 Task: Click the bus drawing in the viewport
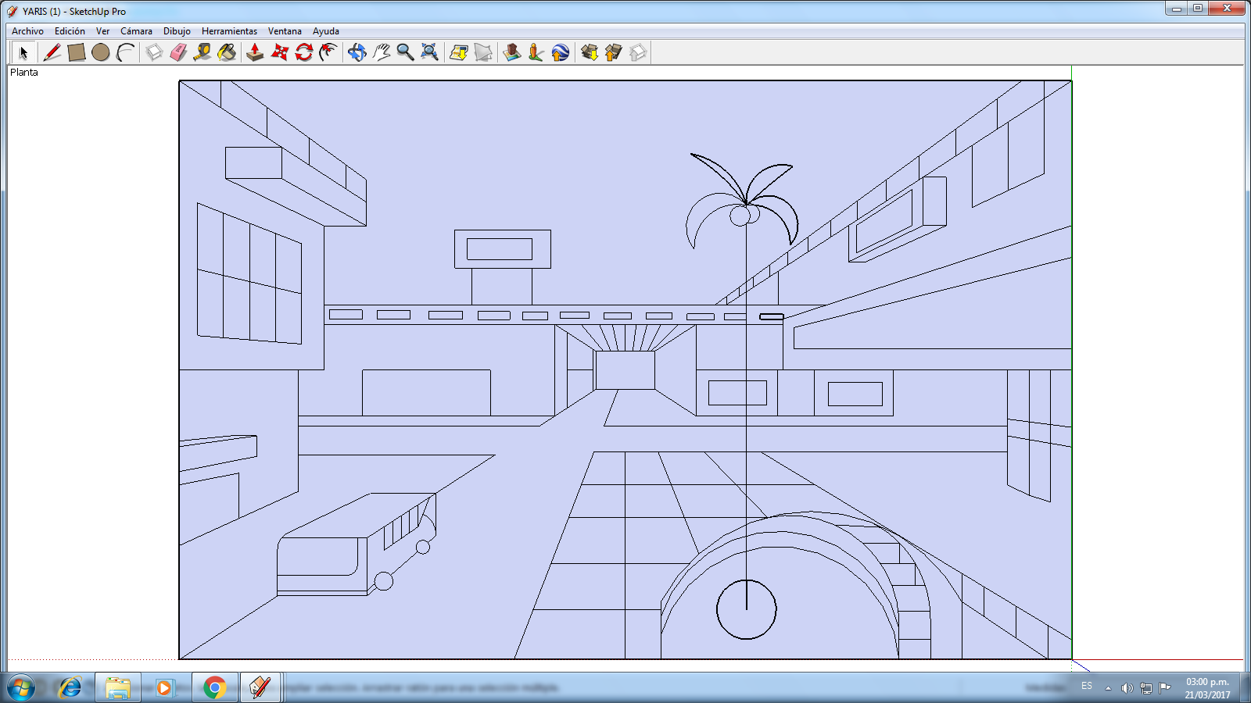pyautogui.click(x=357, y=544)
